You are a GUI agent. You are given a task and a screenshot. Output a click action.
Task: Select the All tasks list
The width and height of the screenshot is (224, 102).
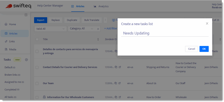(10, 97)
